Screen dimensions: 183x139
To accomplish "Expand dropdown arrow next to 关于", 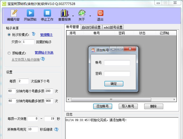I will pyautogui.click(x=90, y=16).
